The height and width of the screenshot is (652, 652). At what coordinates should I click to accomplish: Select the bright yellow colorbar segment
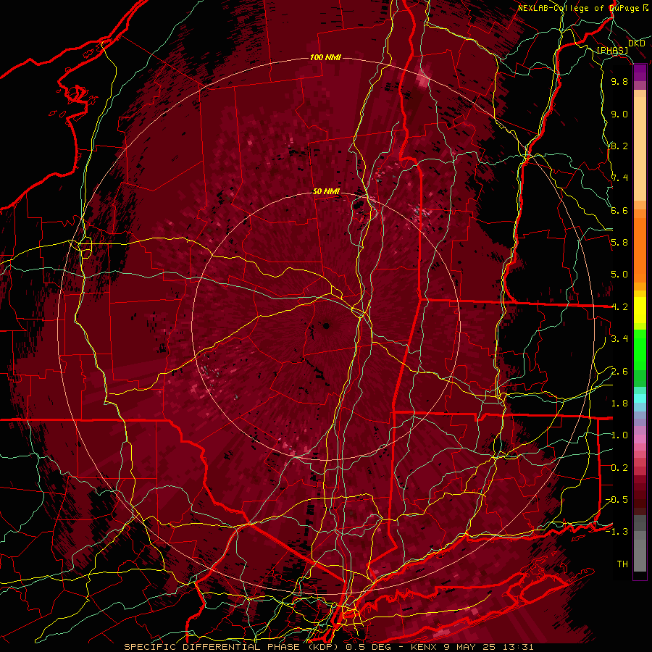coord(640,310)
